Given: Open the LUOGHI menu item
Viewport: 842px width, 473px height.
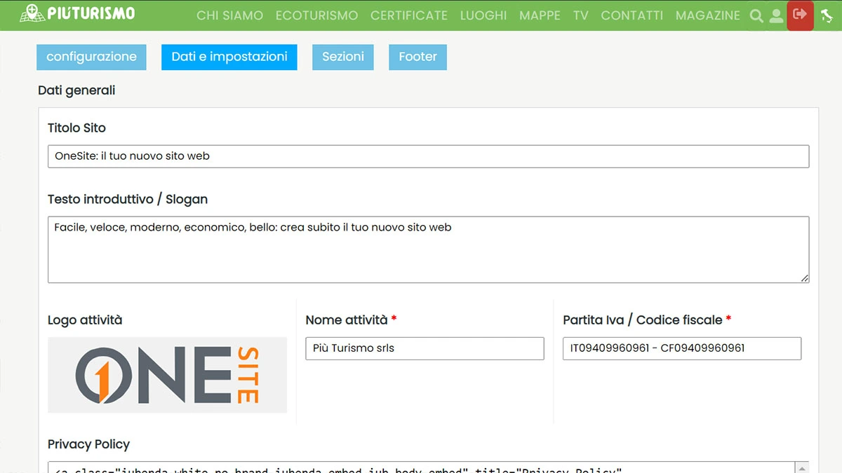Looking at the screenshot, I should (x=483, y=15).
